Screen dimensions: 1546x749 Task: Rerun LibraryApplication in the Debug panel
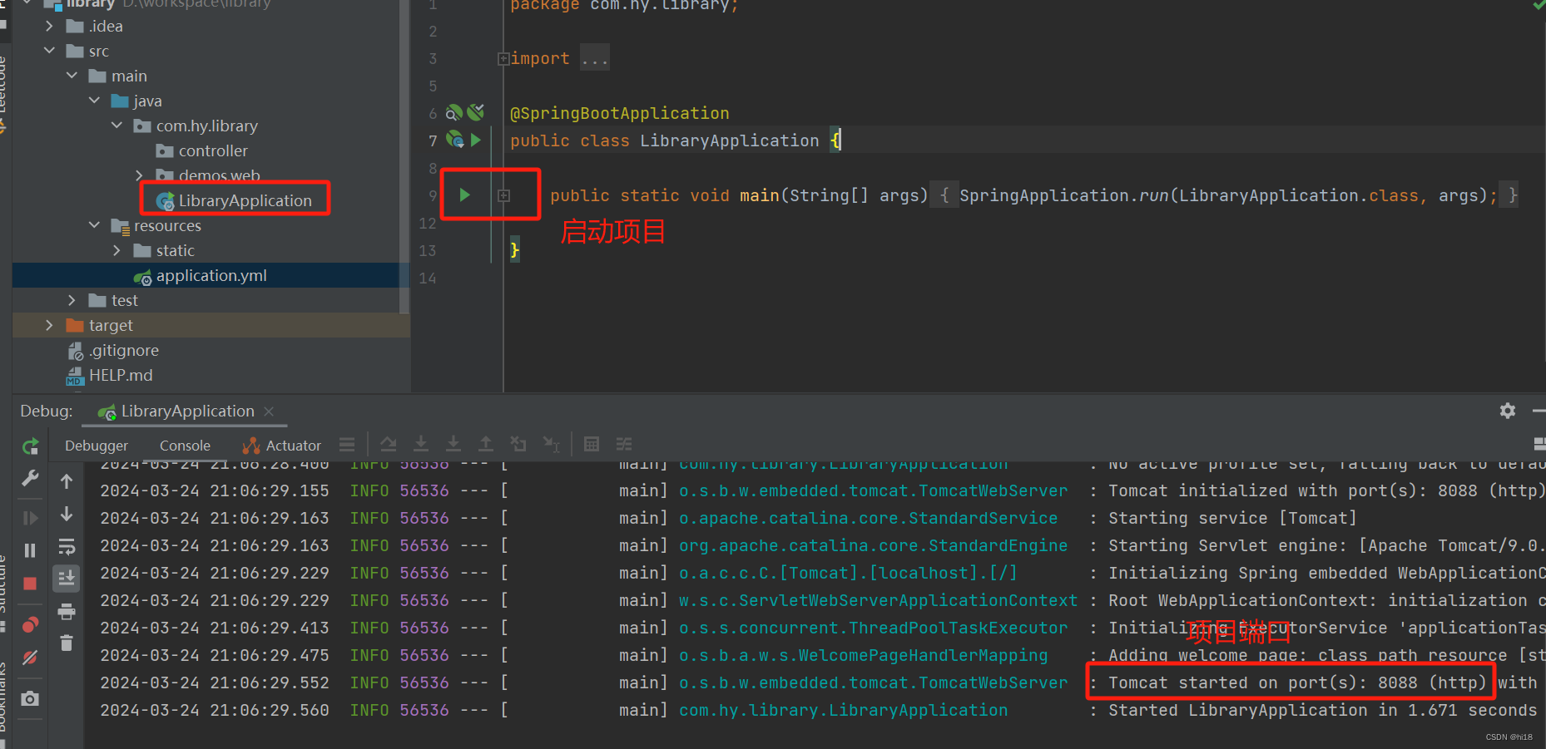31,446
